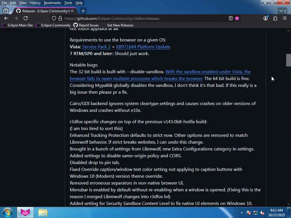The width and height of the screenshot is (291, 218).
Task: Open a new tab with plus button
Action: click(83, 11)
